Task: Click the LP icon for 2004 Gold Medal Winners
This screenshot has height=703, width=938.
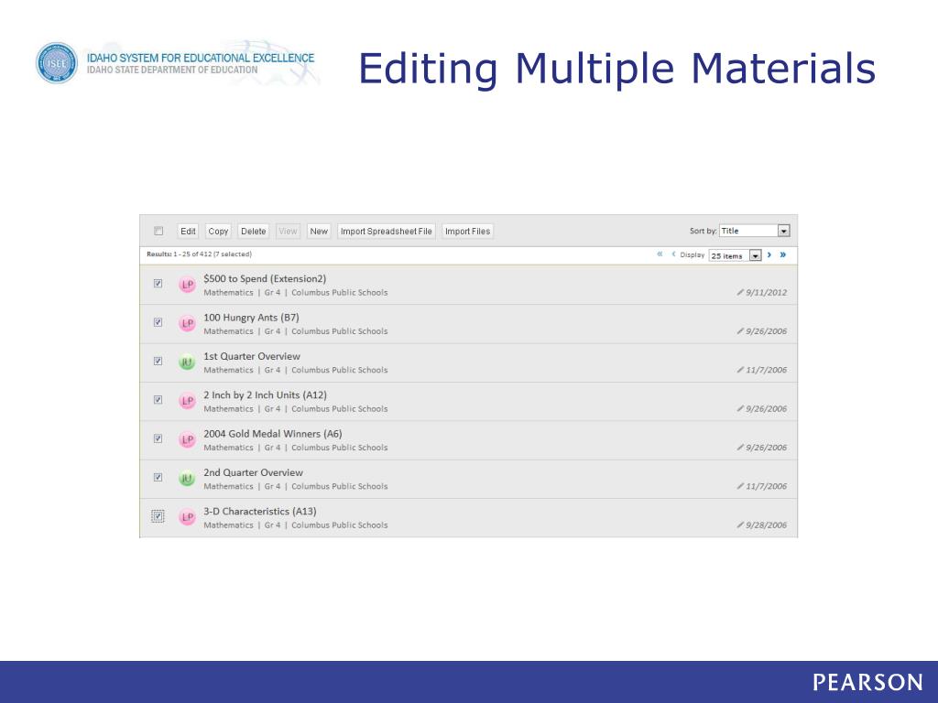Action: [187, 440]
